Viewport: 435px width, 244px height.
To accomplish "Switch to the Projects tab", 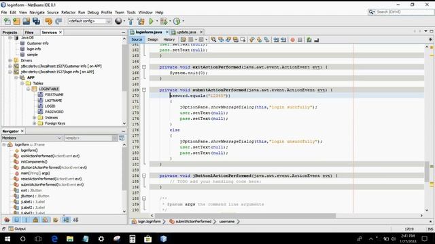I will click(x=10, y=33).
